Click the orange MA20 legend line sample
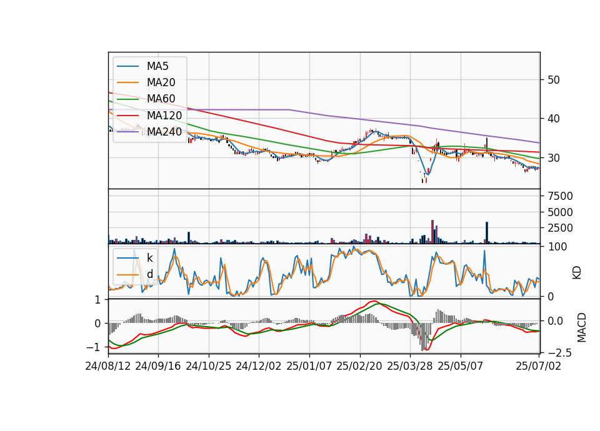 pyautogui.click(x=127, y=82)
